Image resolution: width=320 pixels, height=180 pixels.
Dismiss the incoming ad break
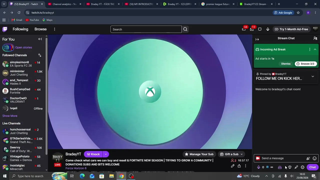click(286, 64)
